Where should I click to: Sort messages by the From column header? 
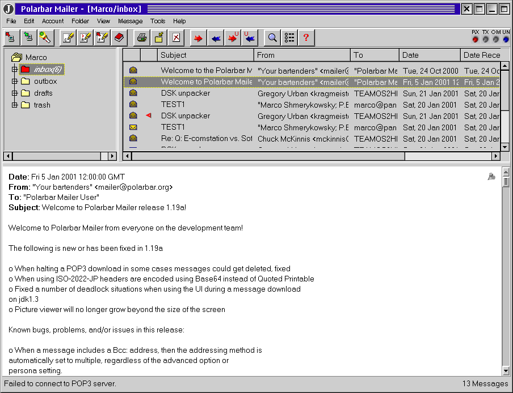pyautogui.click(x=302, y=55)
